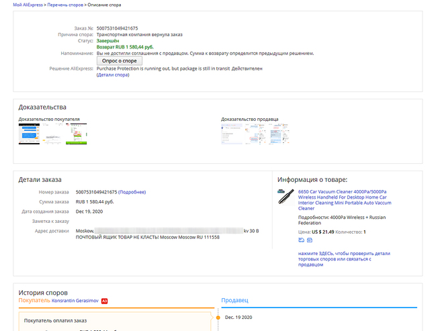Screen dimensions: 430x331
Task: Click the 'Покупатель оплатил заказ' entry
Action: point(55,320)
